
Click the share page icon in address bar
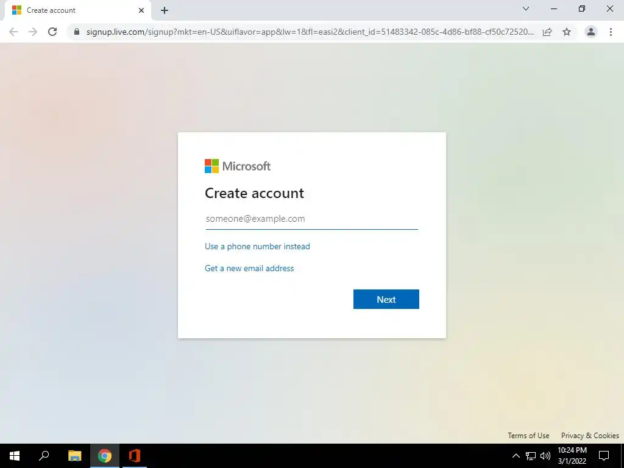point(547,32)
